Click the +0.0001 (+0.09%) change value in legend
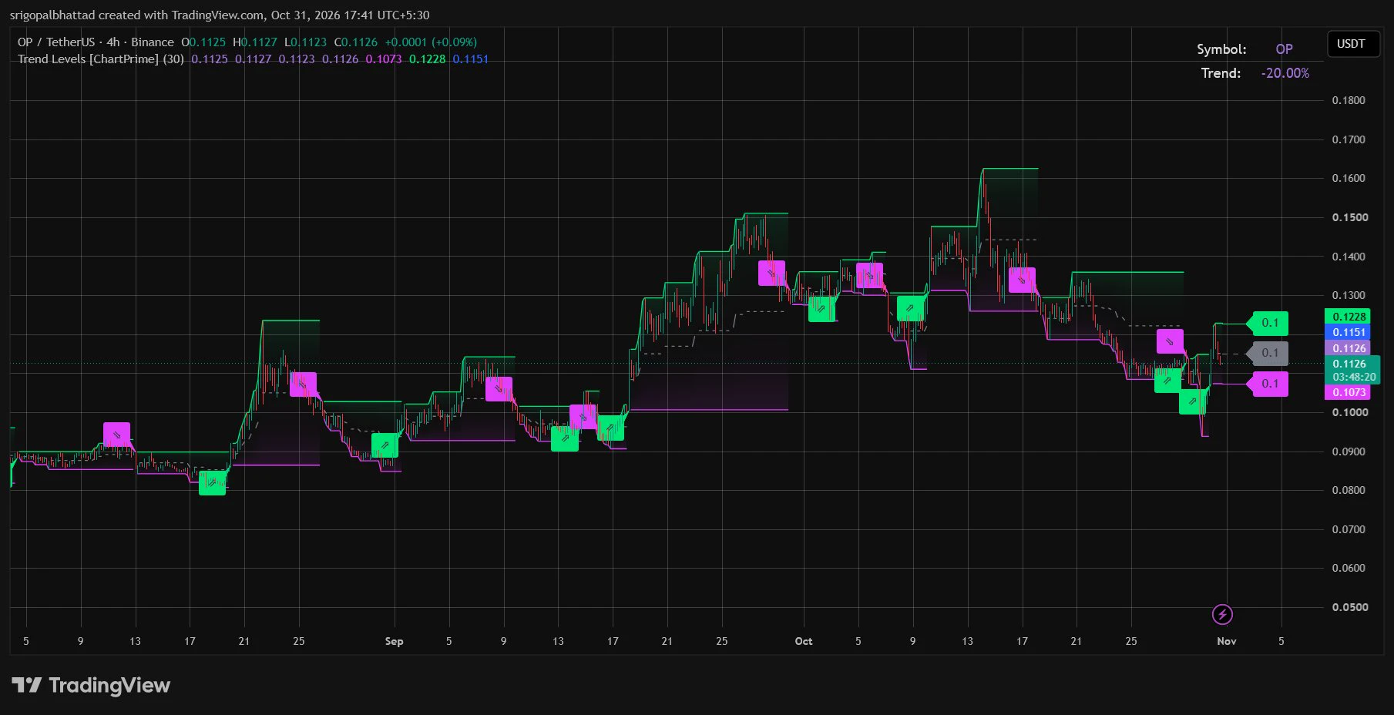This screenshot has width=1394, height=715. [431, 42]
